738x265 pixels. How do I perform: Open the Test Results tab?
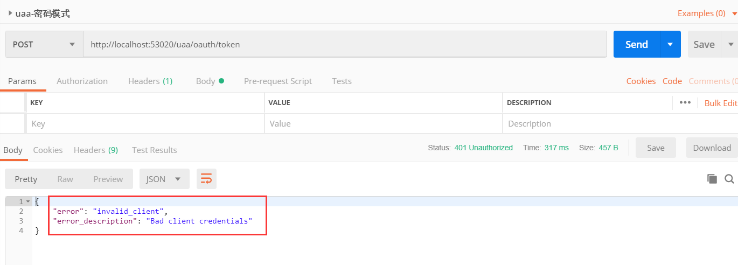[x=155, y=150]
